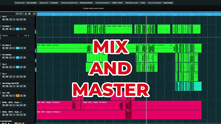Select the Fer Estribo track name
The width and height of the screenshot is (221, 124).
pos(7,55)
